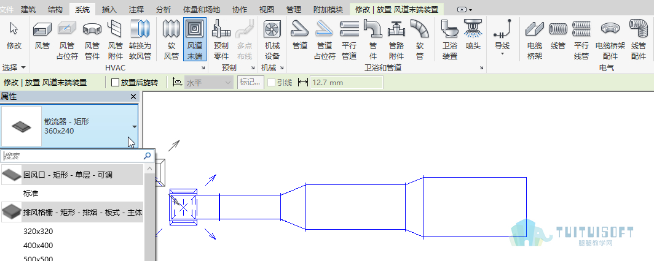Open the 注释 ribbon tab
The image size is (654, 261).
[x=136, y=9]
